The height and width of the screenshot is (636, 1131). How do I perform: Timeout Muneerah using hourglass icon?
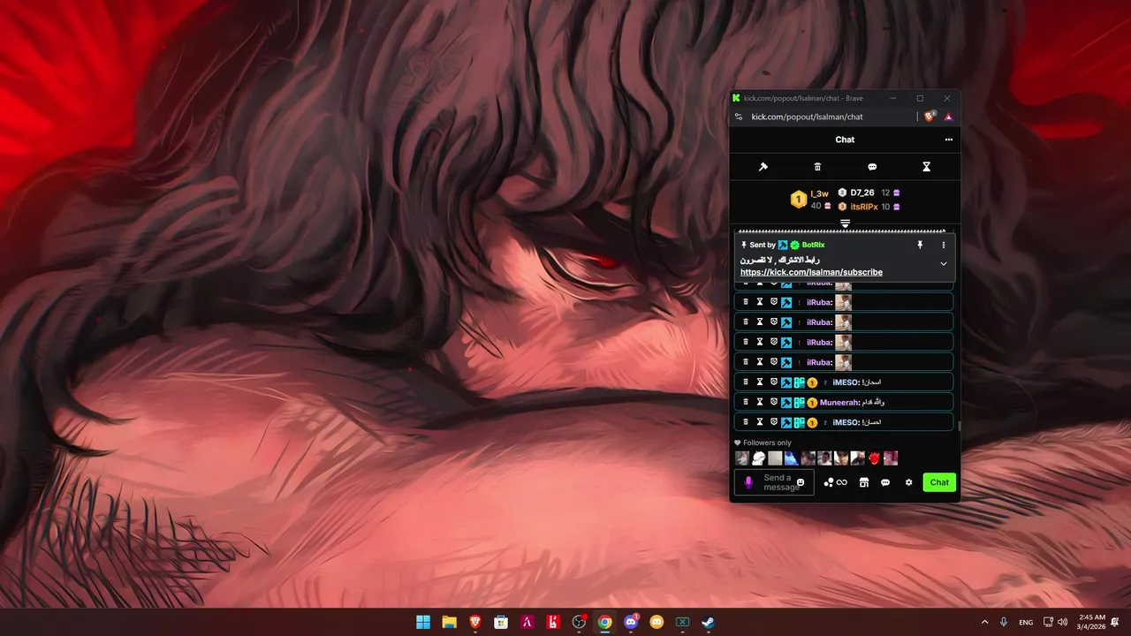click(x=759, y=402)
